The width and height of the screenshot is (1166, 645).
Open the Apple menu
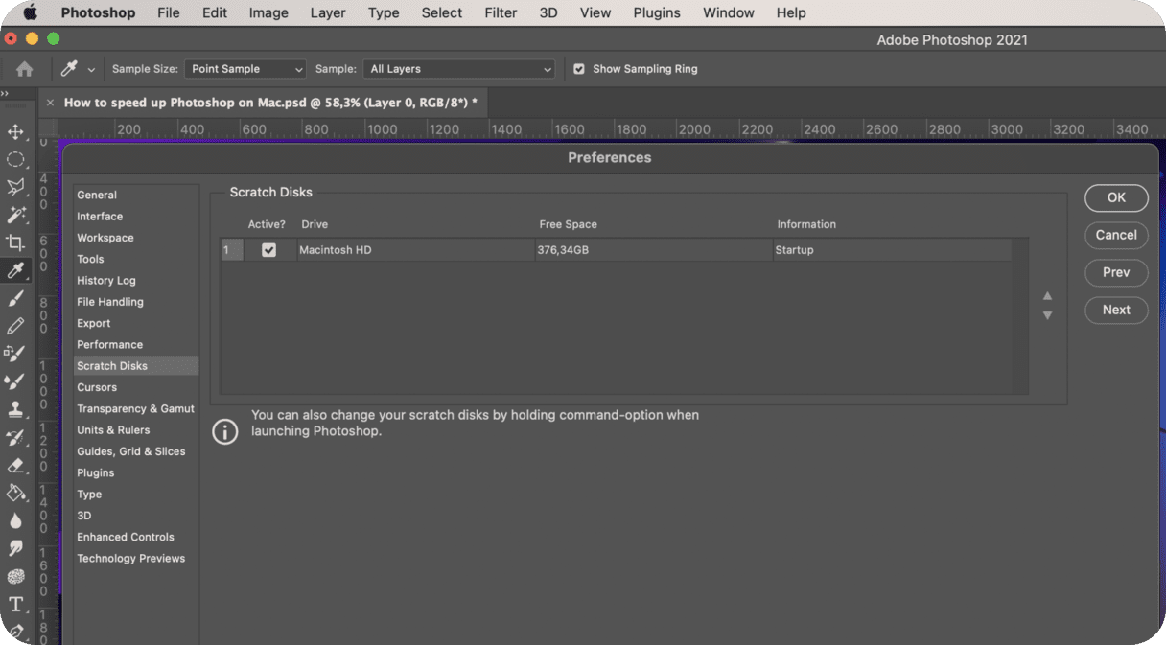tap(30, 12)
